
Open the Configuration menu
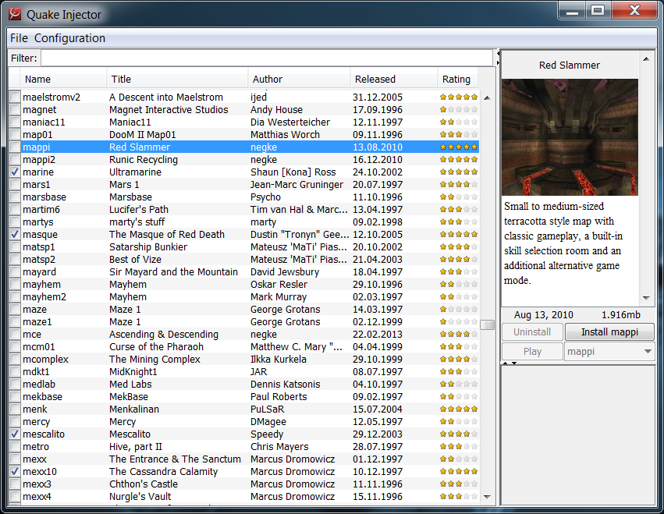coord(69,38)
